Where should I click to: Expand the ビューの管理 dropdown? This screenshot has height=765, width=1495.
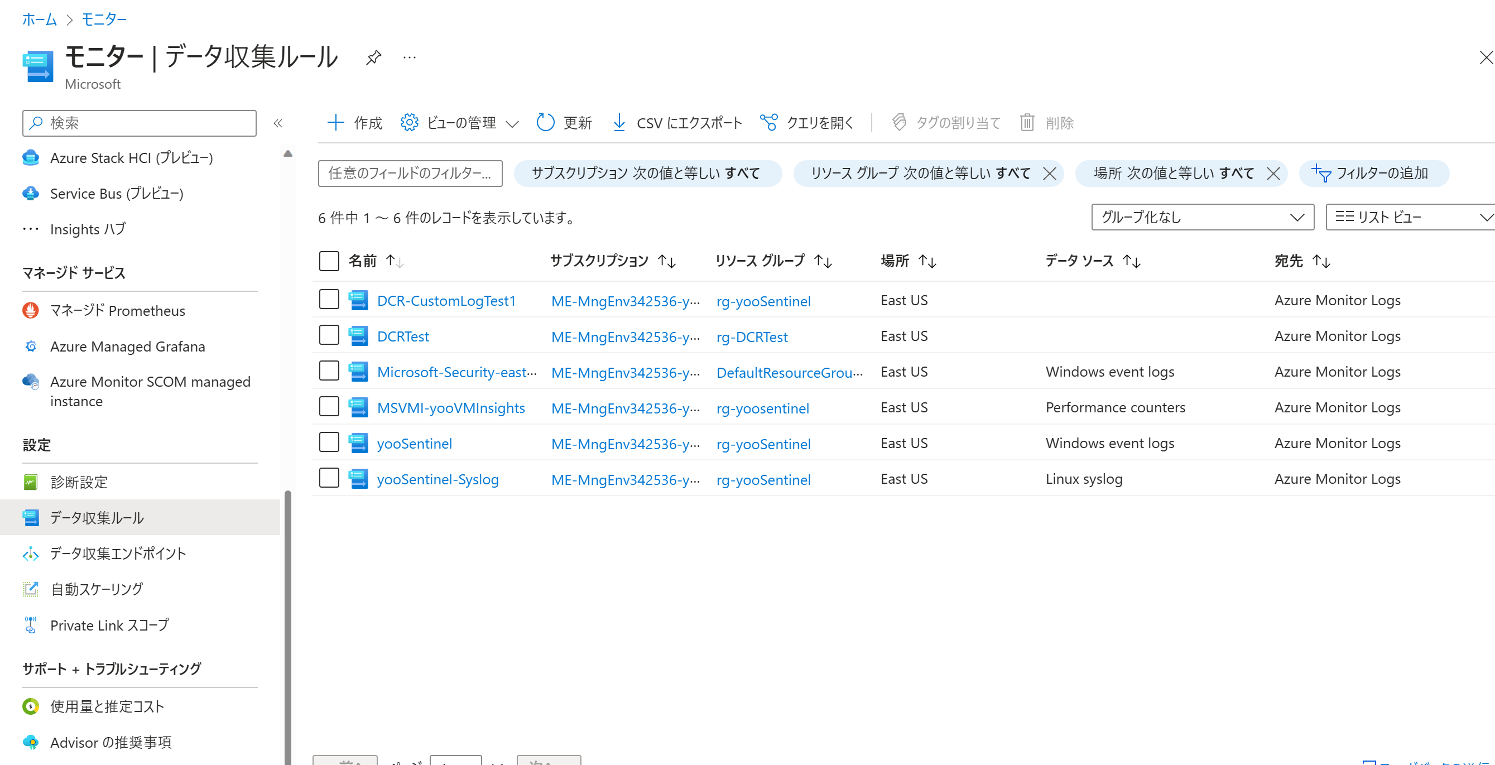[x=512, y=123]
